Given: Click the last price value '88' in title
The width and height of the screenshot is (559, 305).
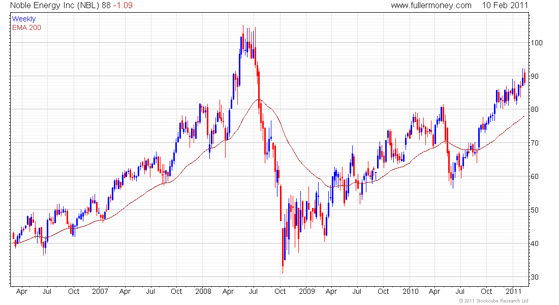Looking at the screenshot, I should pos(106,6).
